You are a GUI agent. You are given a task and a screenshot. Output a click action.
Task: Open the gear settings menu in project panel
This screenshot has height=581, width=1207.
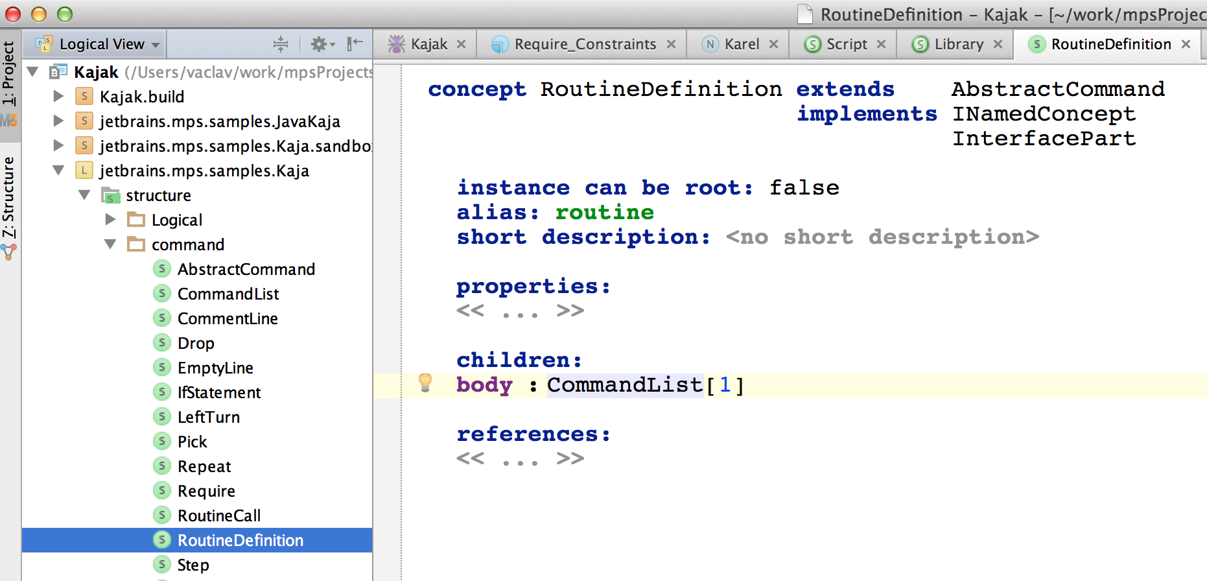pos(322,44)
